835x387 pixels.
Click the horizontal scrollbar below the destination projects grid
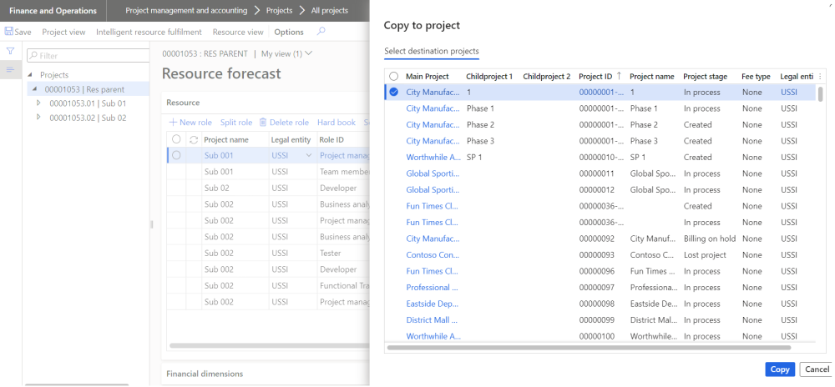(x=589, y=348)
